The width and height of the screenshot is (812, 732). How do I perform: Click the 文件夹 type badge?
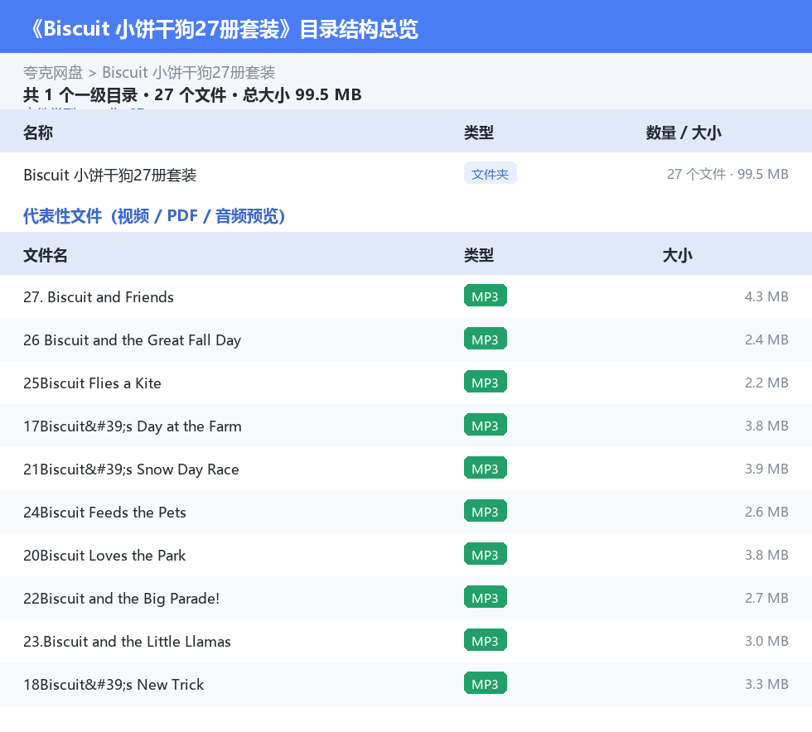point(490,174)
